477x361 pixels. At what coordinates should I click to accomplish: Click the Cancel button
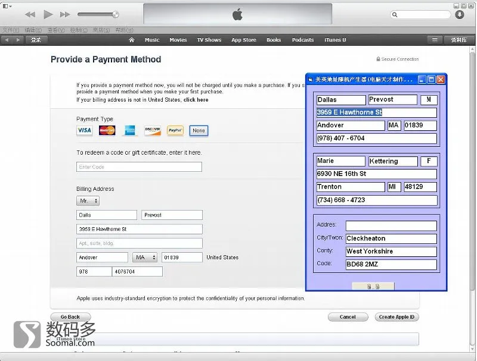(x=348, y=317)
